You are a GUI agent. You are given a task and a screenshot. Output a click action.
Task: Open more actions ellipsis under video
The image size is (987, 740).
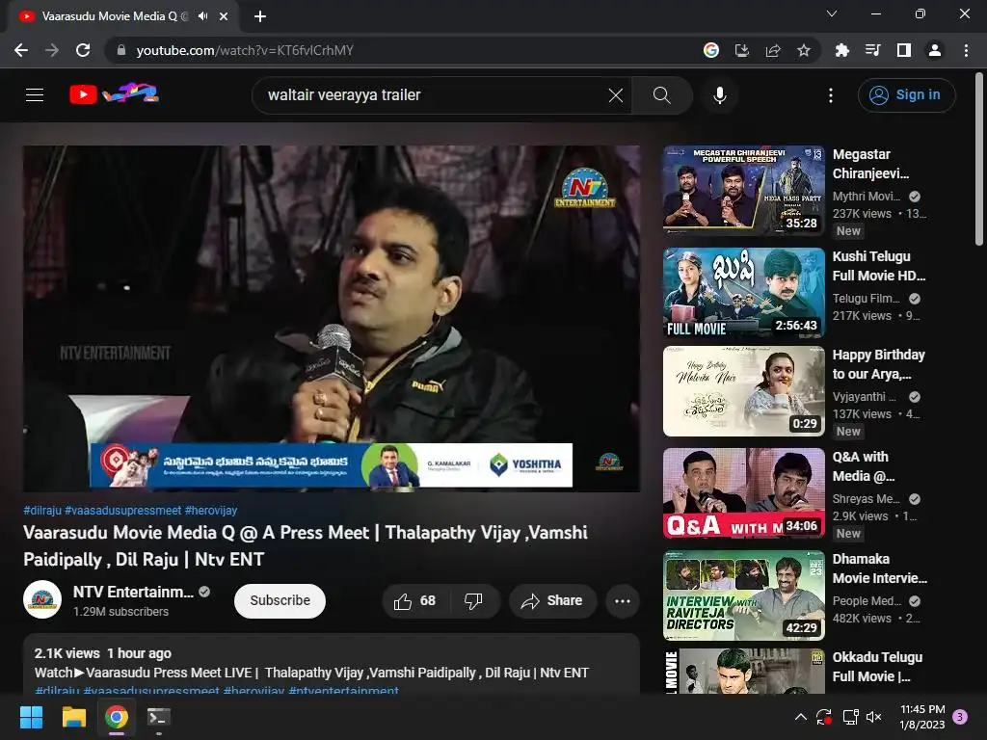tap(623, 601)
